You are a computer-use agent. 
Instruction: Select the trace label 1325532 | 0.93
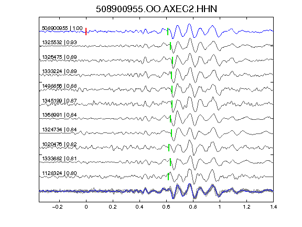(x=60, y=42)
